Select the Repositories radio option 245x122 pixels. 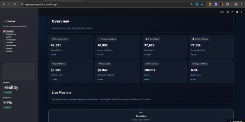(9, 34)
